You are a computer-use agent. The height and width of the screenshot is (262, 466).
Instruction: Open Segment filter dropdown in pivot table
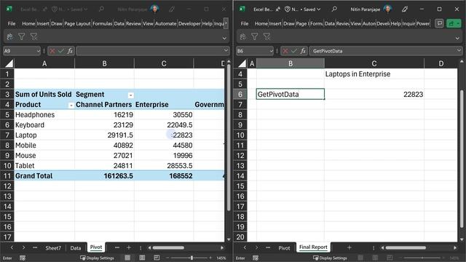point(130,95)
